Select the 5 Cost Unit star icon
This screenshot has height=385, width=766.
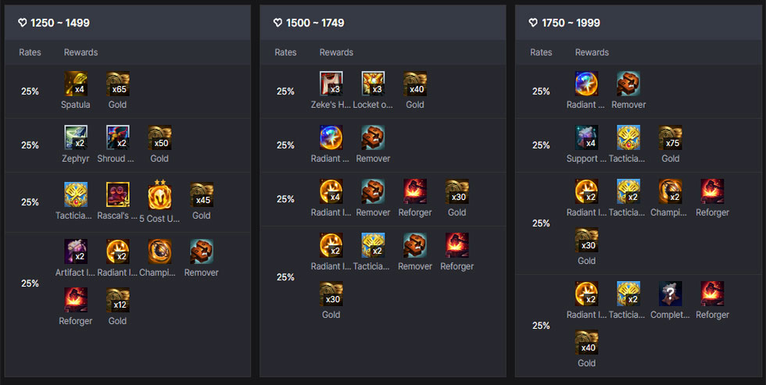pos(159,196)
